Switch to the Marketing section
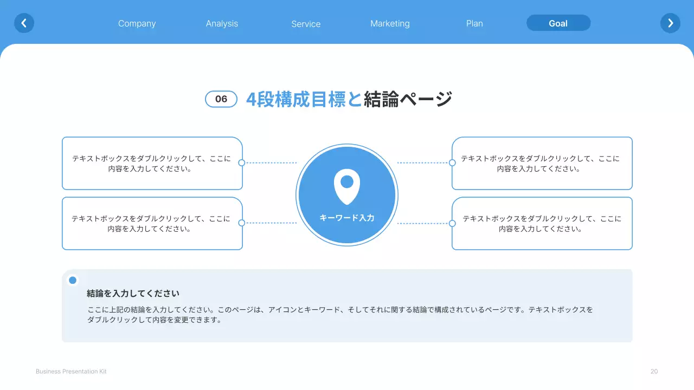Image resolution: width=694 pixels, height=390 pixels. point(390,23)
